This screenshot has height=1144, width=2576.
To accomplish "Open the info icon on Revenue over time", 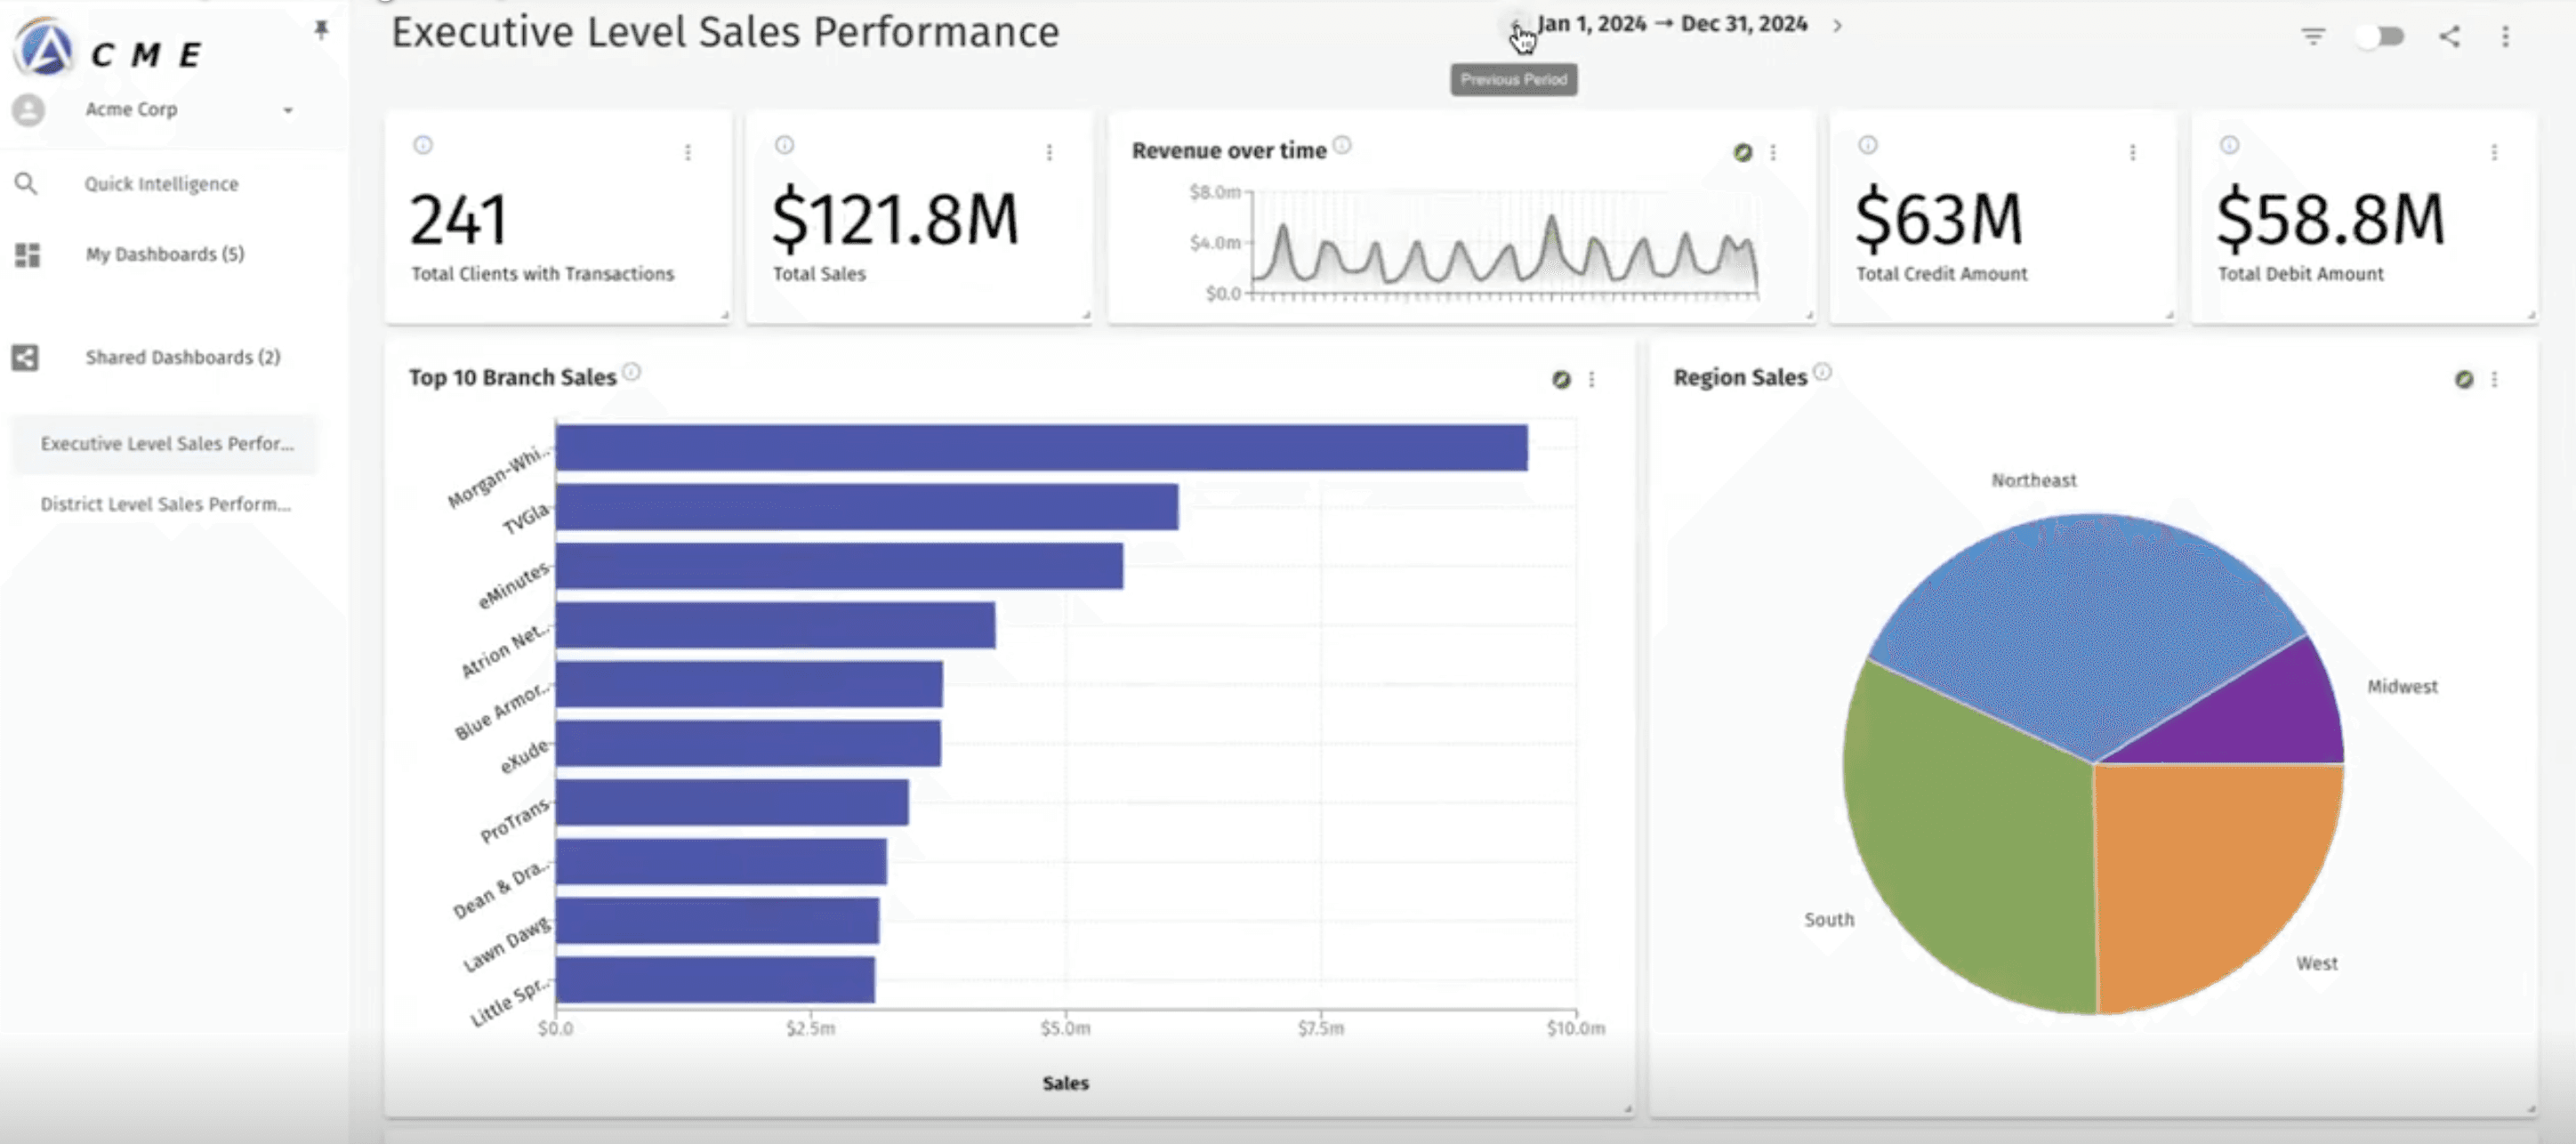I will 1341,146.
